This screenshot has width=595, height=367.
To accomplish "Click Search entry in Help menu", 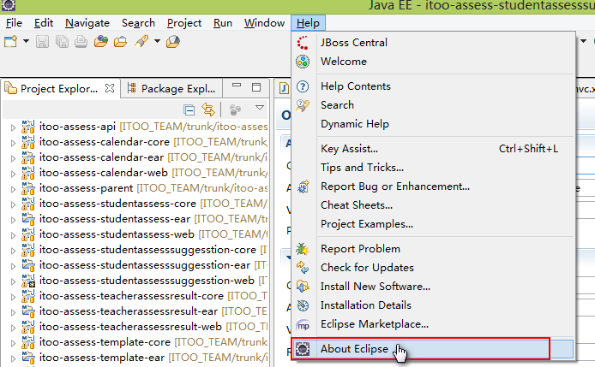I will (x=433, y=105).
